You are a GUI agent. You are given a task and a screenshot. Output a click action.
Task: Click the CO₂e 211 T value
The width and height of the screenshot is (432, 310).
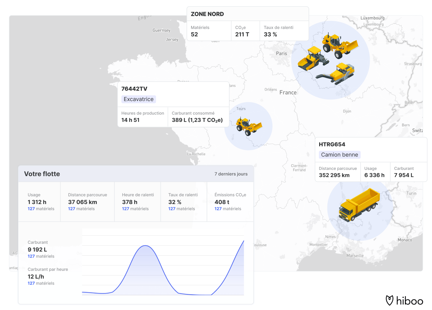(242, 34)
